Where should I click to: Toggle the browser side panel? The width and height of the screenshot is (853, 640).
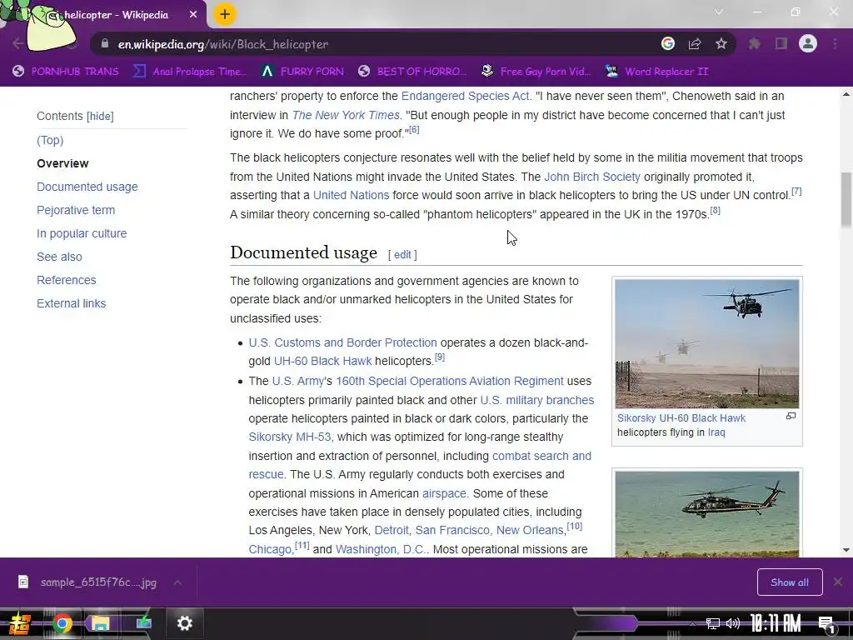(781, 44)
